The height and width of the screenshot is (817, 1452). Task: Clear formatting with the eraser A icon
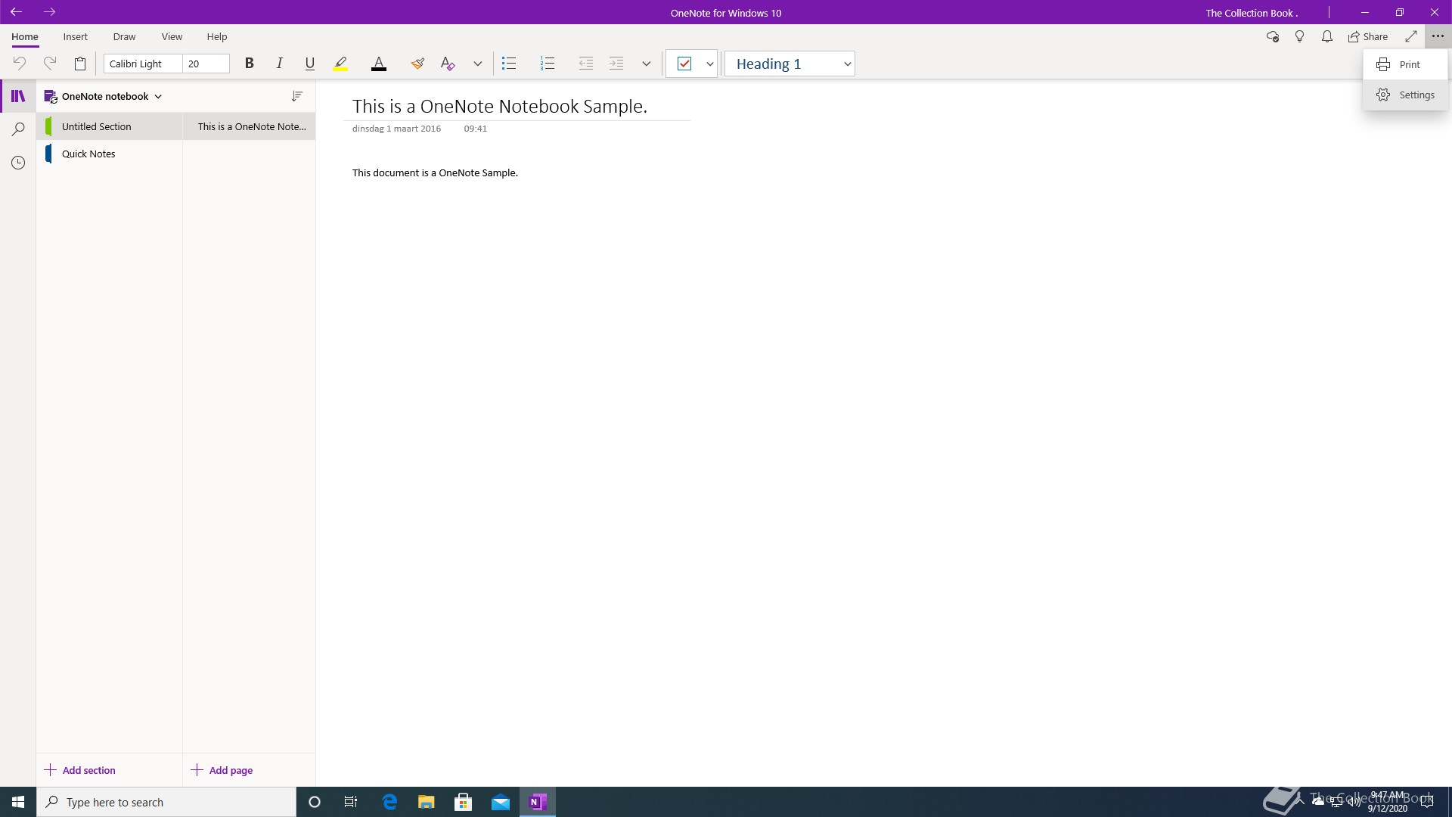448,64
